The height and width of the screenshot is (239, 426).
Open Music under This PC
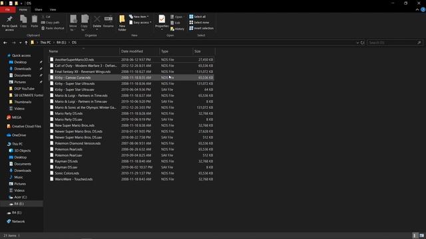(x=19, y=177)
